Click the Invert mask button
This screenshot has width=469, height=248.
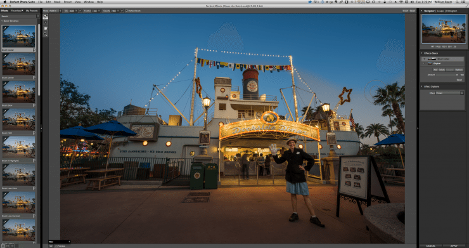coord(405,11)
